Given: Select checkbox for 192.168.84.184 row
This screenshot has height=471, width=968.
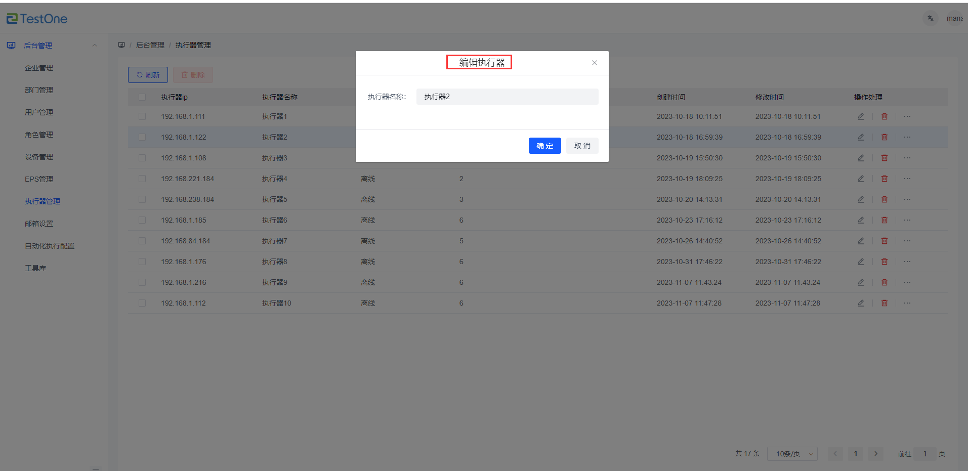Looking at the screenshot, I should (142, 241).
